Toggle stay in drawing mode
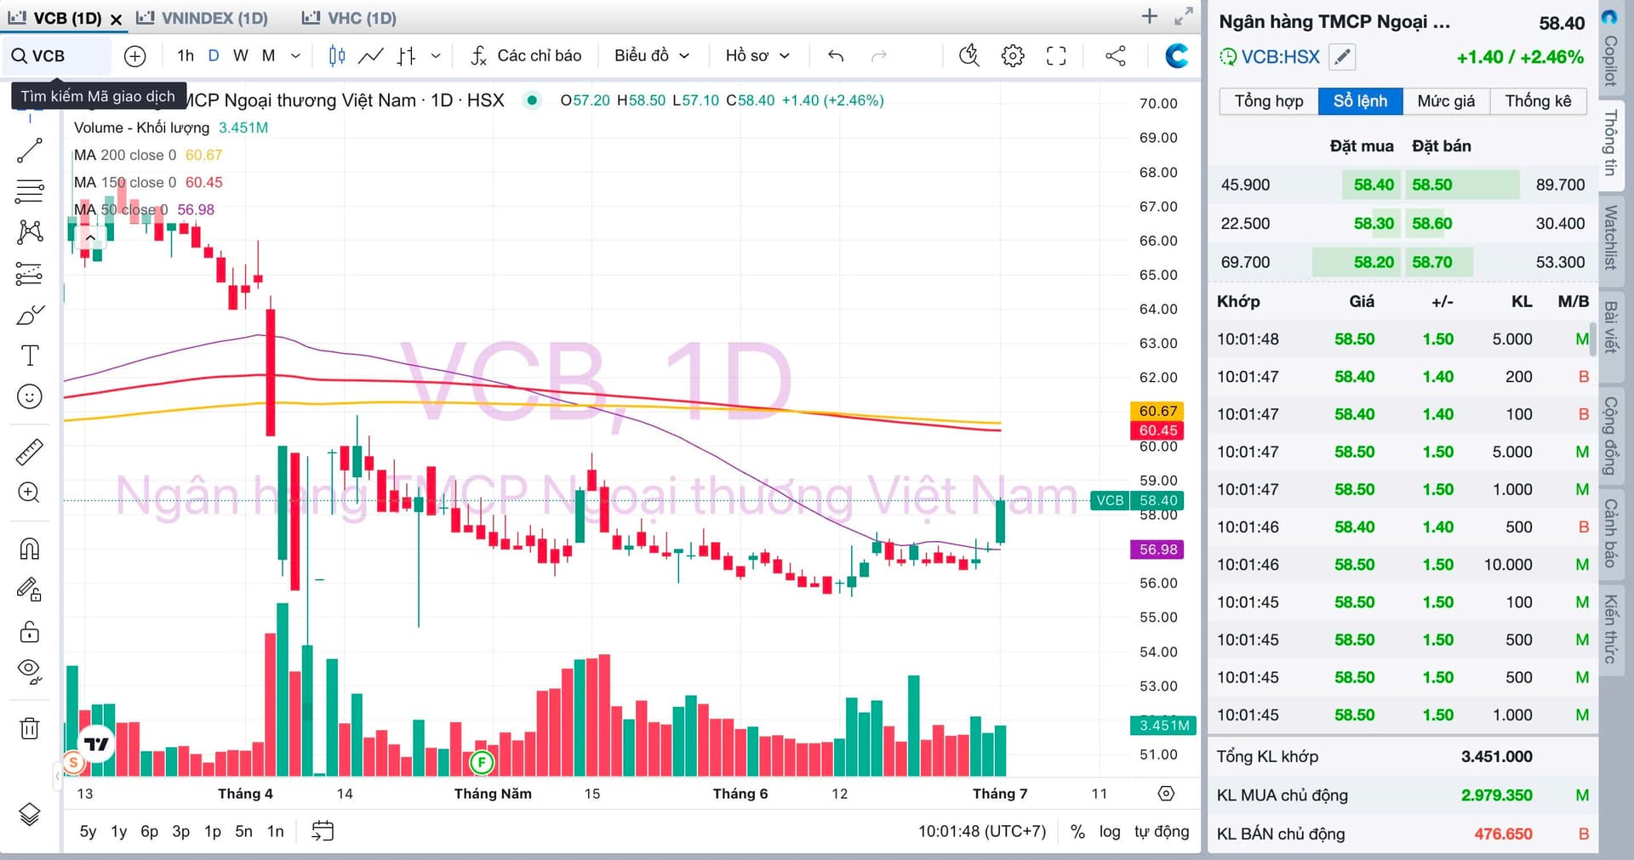1634x860 pixels. pos(30,589)
